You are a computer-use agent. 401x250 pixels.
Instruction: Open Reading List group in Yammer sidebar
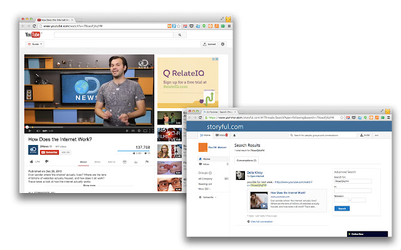(x=205, y=184)
